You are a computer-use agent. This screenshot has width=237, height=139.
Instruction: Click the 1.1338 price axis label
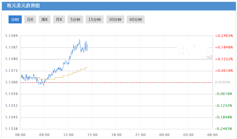tap(11, 129)
